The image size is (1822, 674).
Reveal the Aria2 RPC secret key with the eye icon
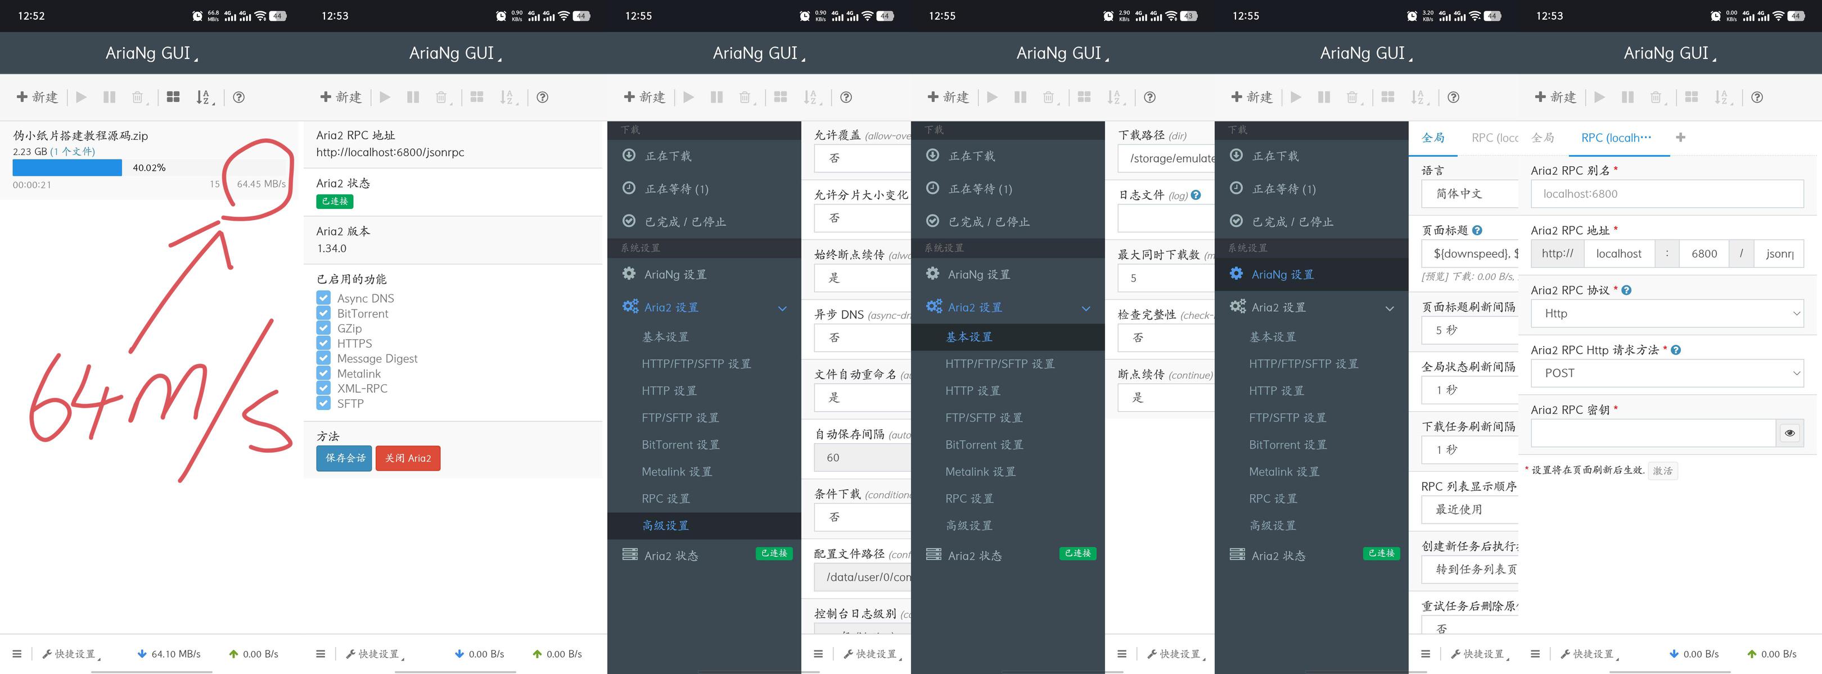coord(1789,433)
